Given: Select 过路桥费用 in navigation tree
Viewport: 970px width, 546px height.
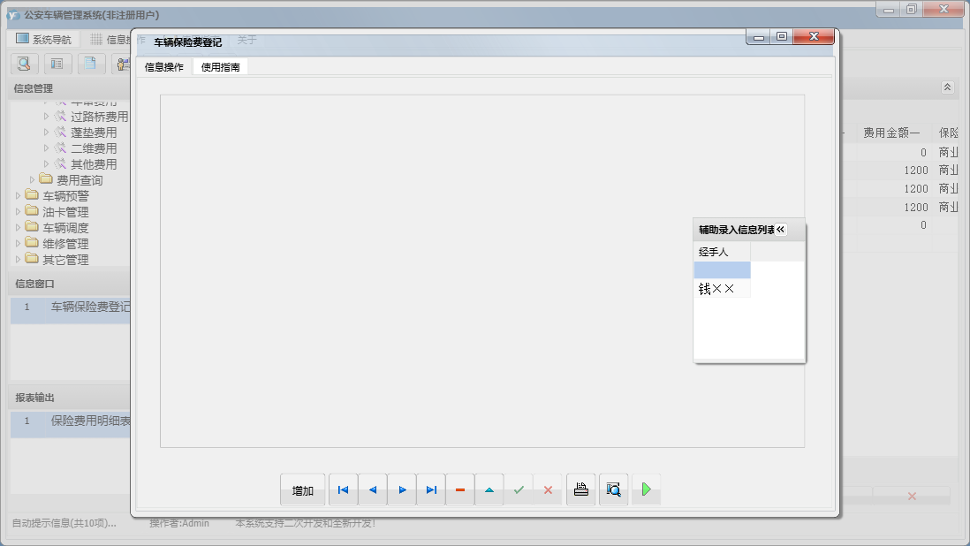Looking at the screenshot, I should pyautogui.click(x=99, y=117).
